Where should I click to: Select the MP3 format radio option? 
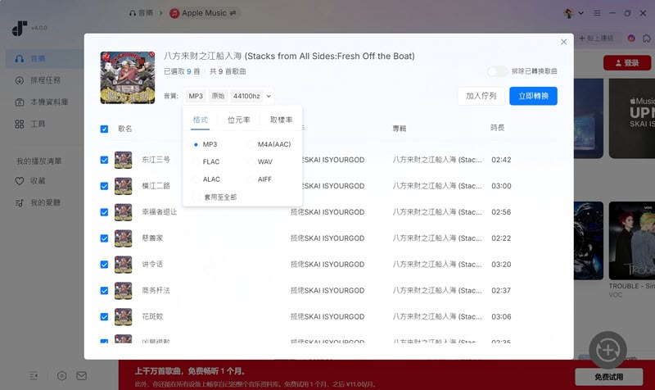(x=196, y=145)
